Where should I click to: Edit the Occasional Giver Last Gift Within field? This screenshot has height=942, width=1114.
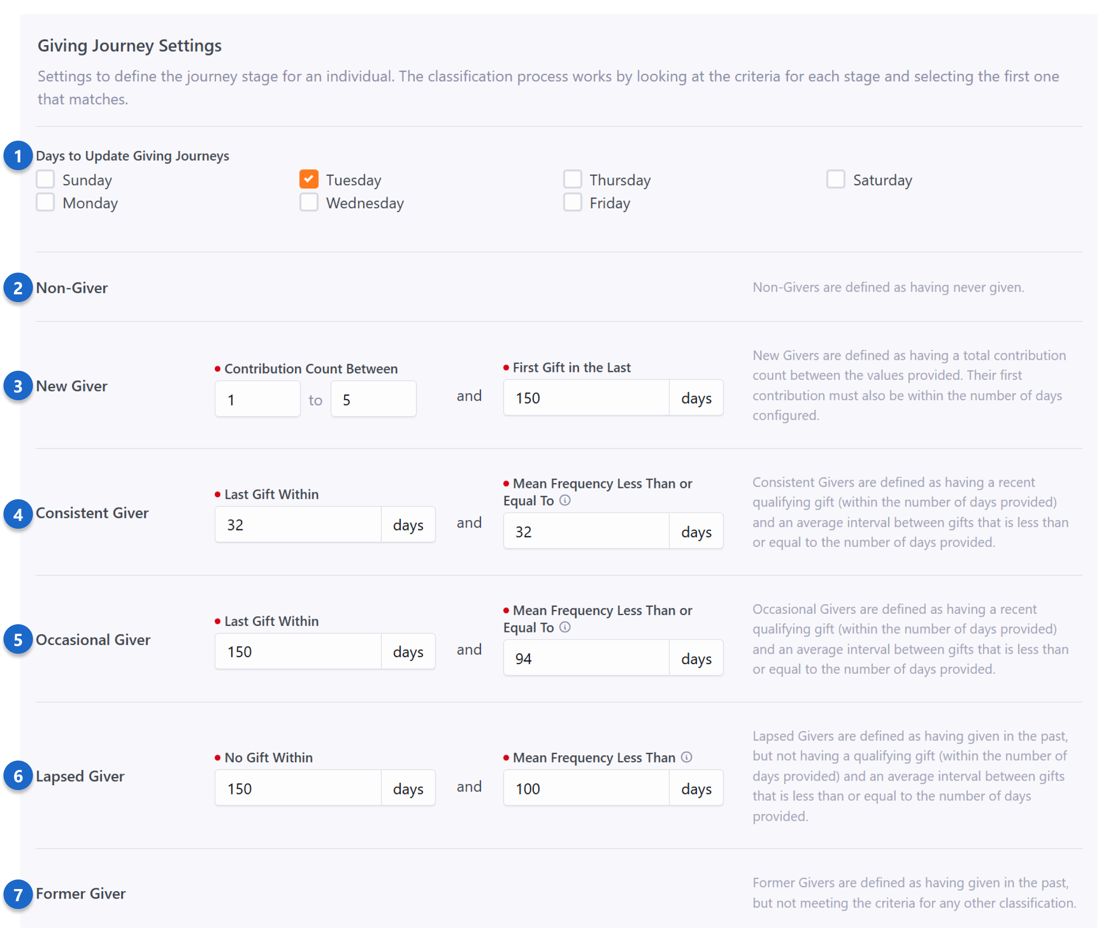(298, 652)
